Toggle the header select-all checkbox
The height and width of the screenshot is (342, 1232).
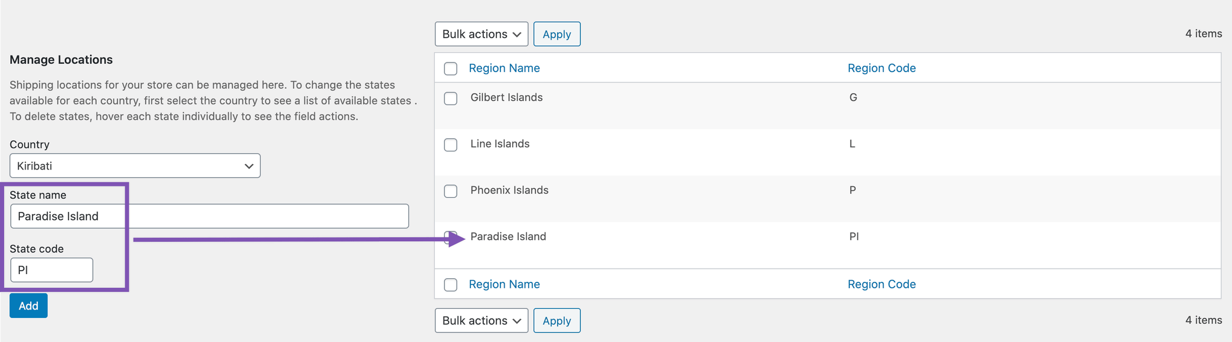[x=451, y=69]
